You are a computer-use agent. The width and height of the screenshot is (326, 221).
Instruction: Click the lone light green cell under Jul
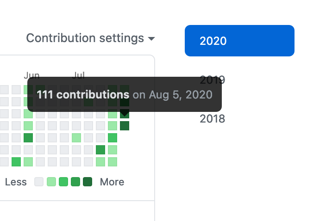(76, 138)
